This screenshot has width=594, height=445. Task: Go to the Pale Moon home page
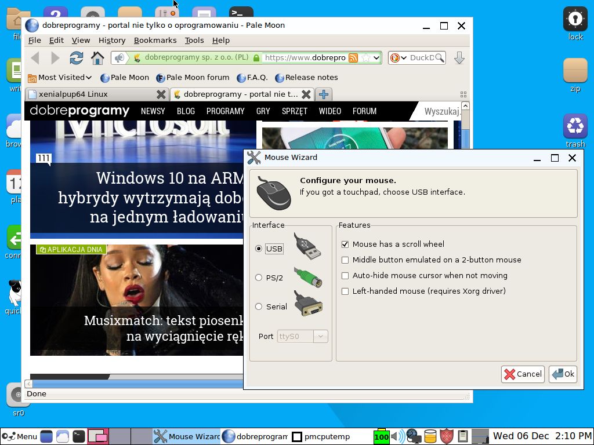(x=97, y=58)
